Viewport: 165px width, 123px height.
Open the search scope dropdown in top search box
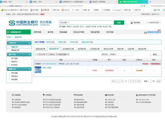[x=65, y=23]
